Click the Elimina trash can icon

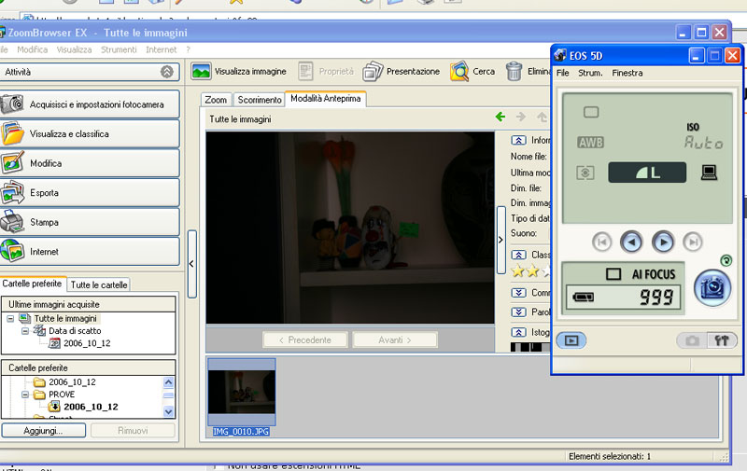click(x=514, y=72)
